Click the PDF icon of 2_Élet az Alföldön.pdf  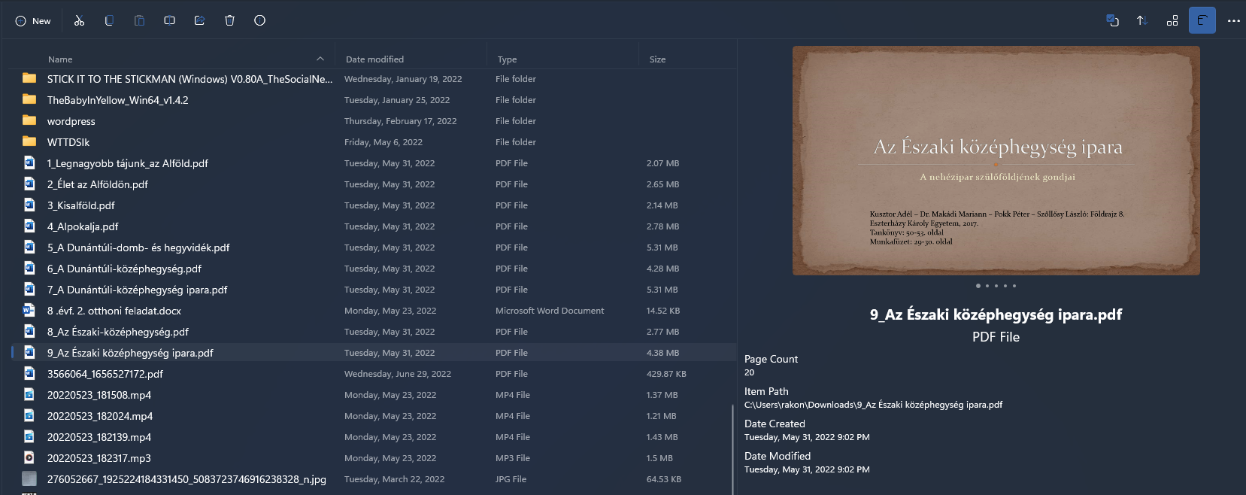[x=29, y=184]
